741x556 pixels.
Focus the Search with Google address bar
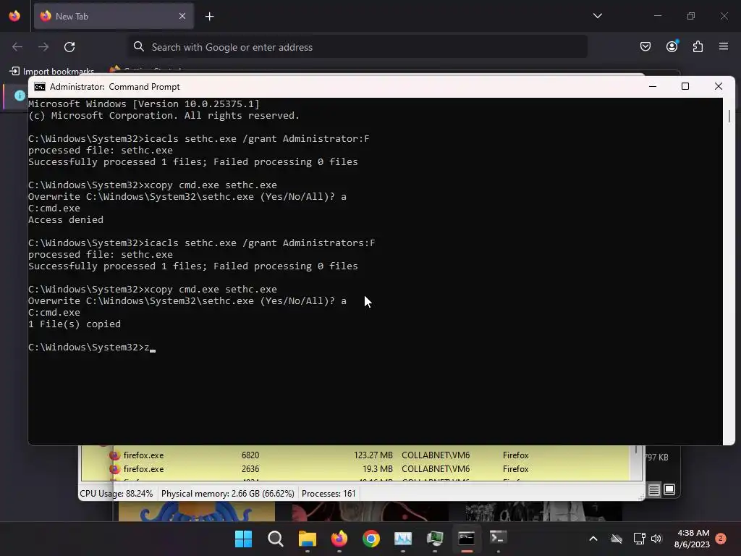coord(357,47)
